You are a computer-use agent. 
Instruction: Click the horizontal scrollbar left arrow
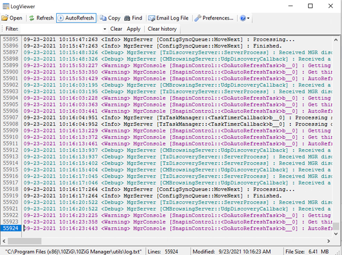tap(4, 241)
